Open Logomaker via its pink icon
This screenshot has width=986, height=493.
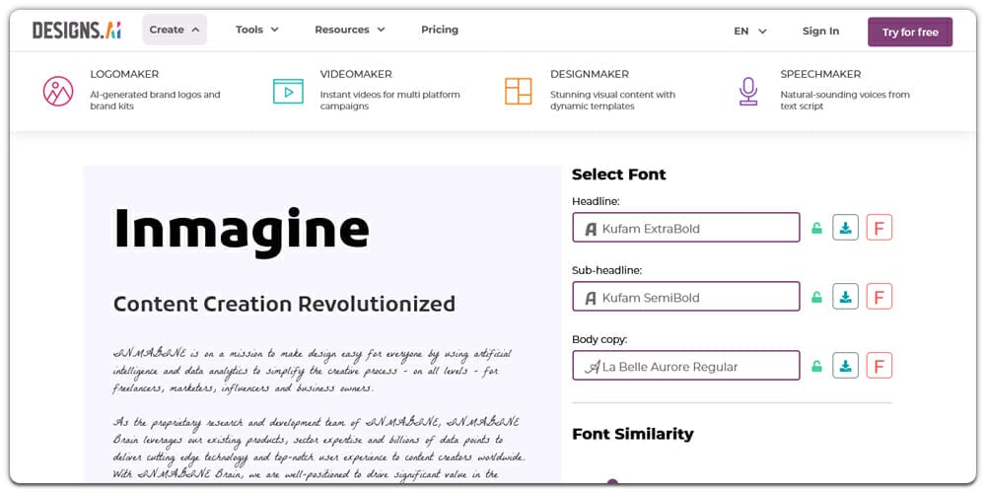[58, 91]
